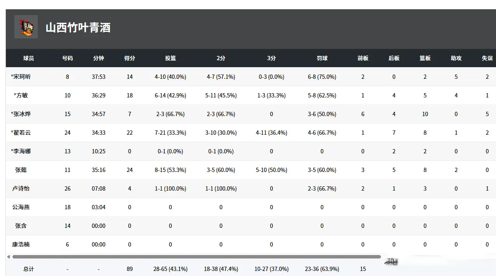
Task: Sort by the 得分 column header
Action: click(x=129, y=58)
